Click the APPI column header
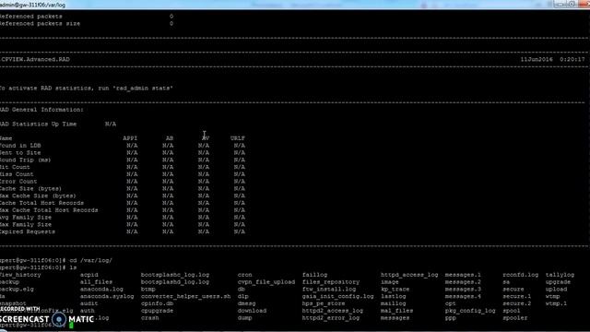 coord(130,138)
